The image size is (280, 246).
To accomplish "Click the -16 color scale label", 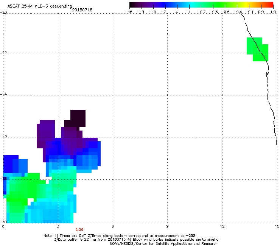I will coord(129,12).
